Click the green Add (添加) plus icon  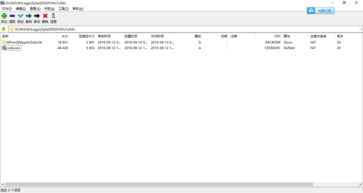[4, 16]
